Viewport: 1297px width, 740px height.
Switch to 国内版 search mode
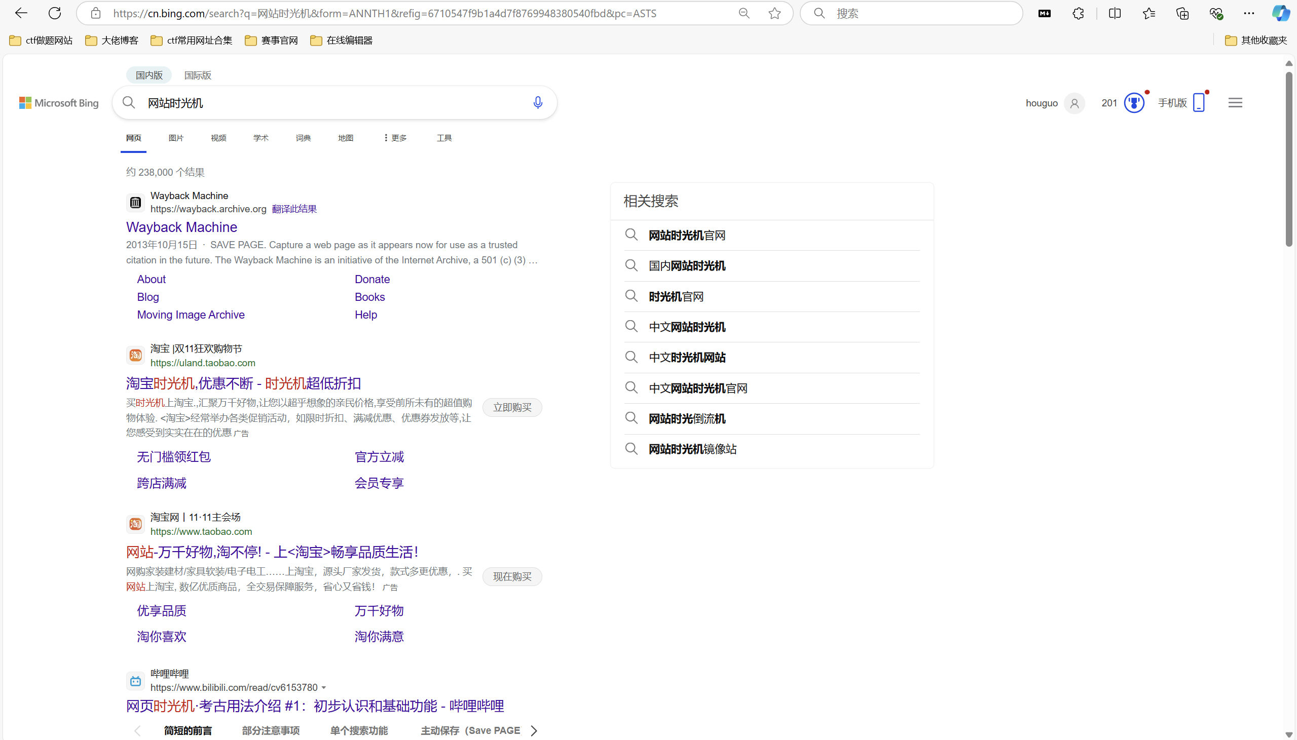point(149,75)
